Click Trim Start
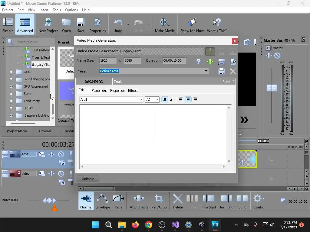 coord(209,201)
